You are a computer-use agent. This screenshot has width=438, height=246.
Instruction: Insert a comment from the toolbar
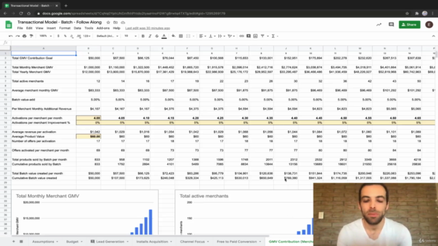click(x=248, y=36)
